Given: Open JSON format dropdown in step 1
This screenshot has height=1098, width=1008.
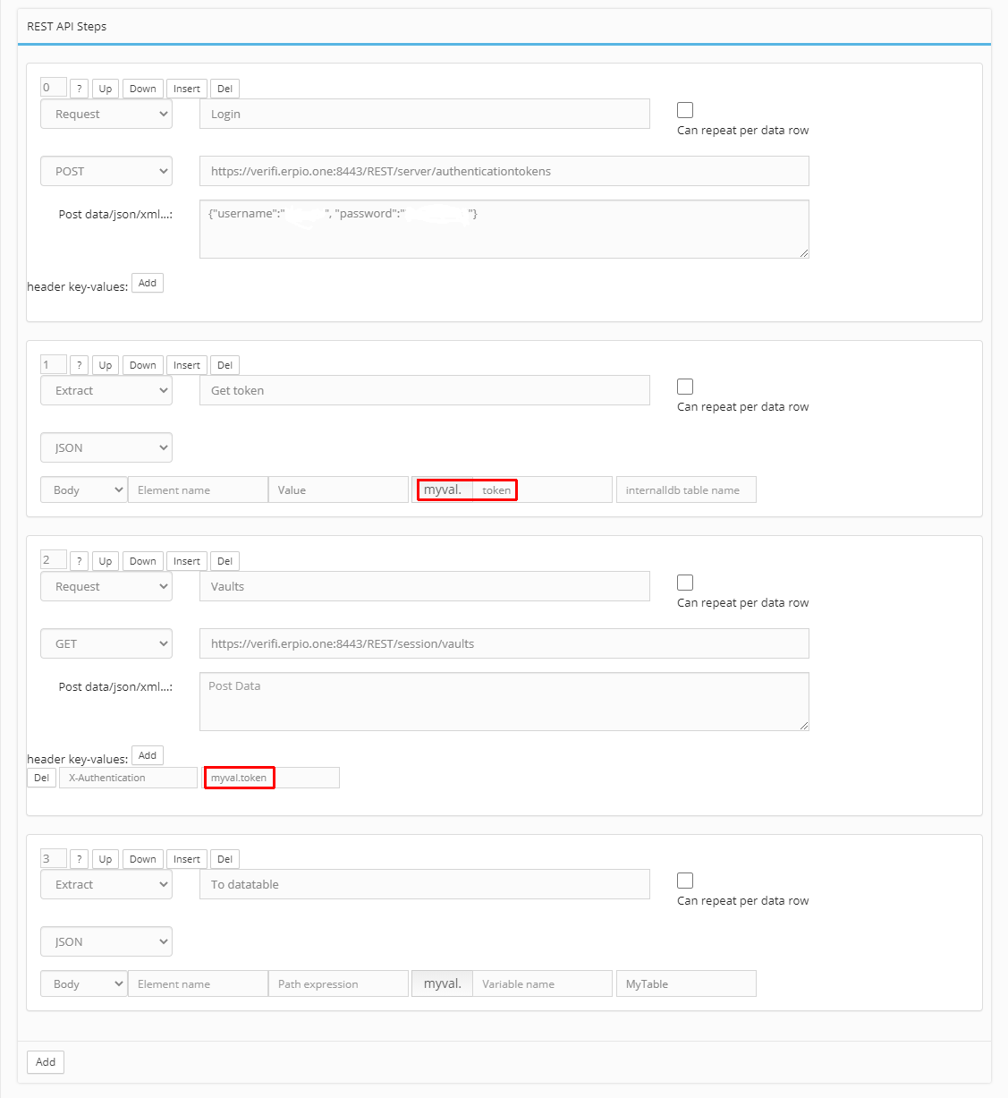Looking at the screenshot, I should (106, 447).
